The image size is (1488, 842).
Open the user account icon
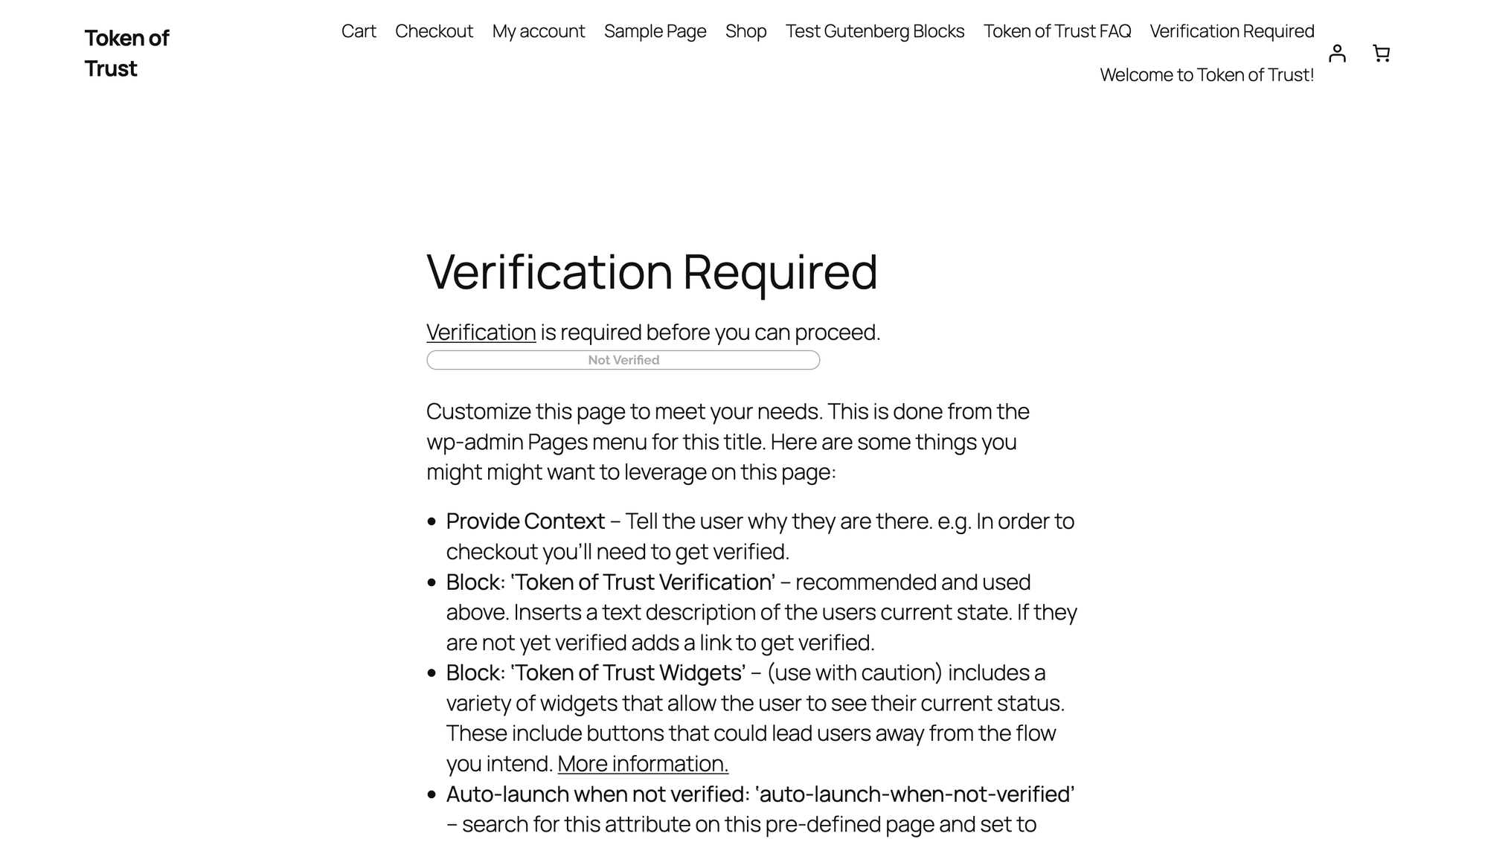(1337, 54)
